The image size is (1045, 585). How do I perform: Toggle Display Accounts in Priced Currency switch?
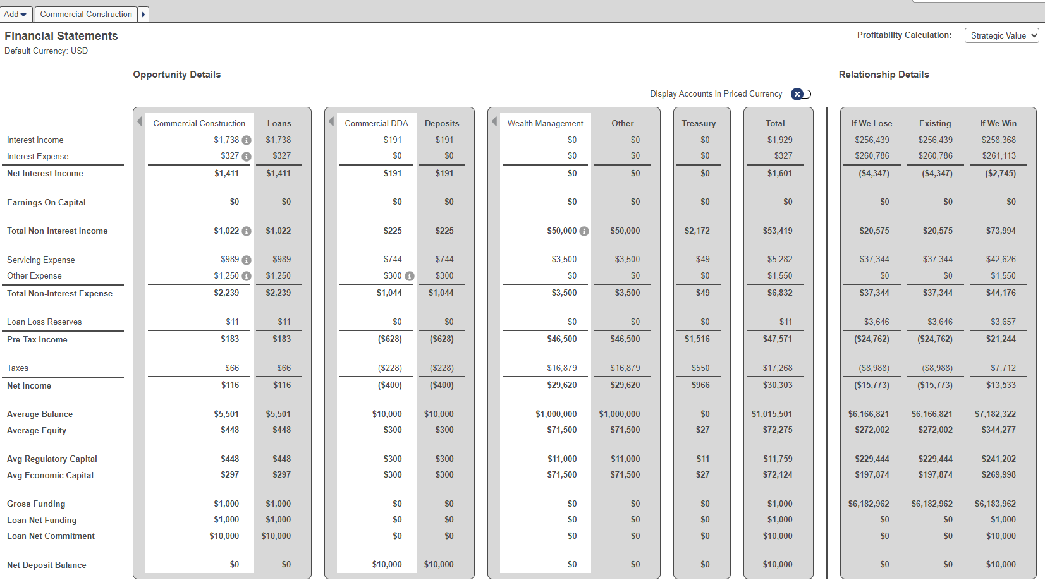[x=802, y=94]
